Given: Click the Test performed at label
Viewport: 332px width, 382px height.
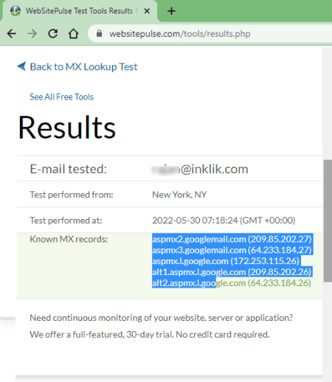Looking at the screenshot, I should [66, 220].
